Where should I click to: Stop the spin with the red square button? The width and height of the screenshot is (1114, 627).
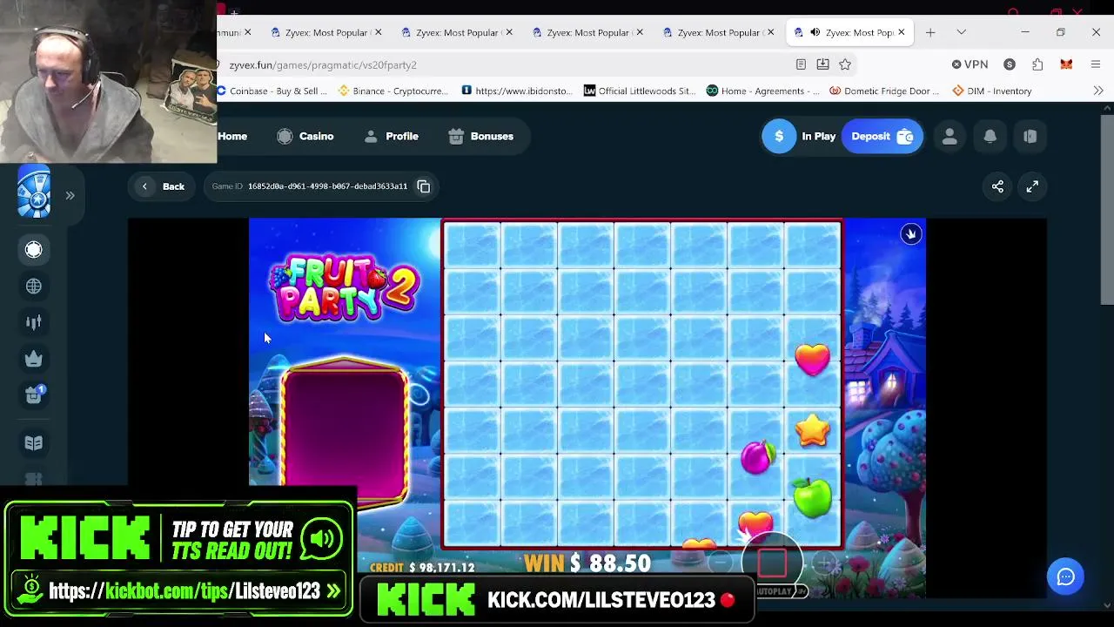click(x=772, y=564)
